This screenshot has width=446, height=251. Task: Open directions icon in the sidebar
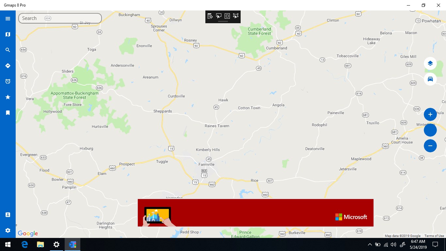[x=8, y=66]
